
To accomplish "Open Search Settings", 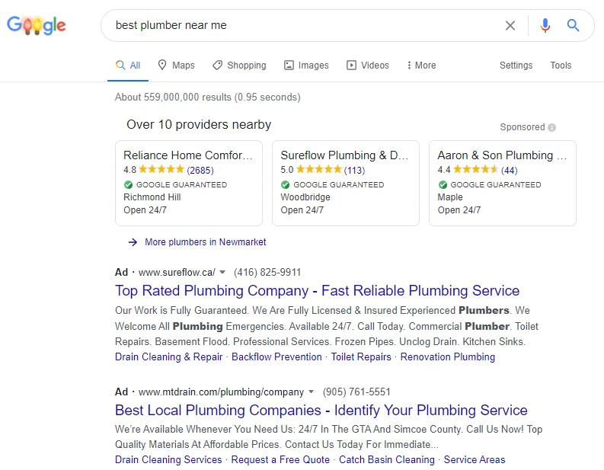I will click(516, 66).
